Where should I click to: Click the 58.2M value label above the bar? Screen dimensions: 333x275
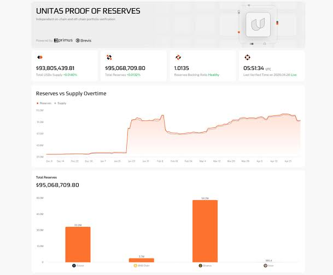[x=205, y=198]
